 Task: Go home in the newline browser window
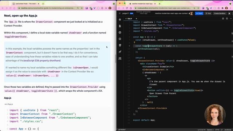point(14,8)
